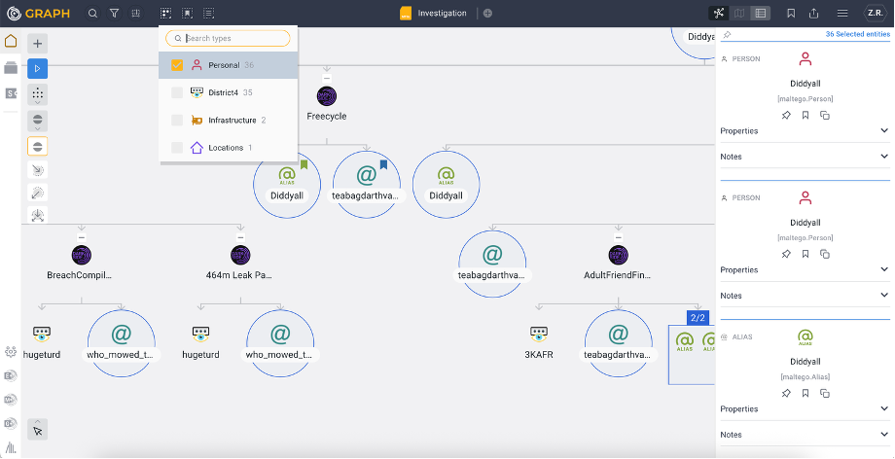This screenshot has height=459, width=895.
Task: Expand Properties in the Alias Diddyall card
Action: coord(805,408)
